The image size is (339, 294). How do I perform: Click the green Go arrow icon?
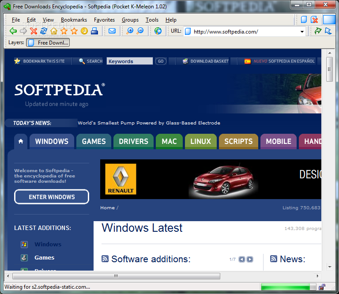(318, 31)
